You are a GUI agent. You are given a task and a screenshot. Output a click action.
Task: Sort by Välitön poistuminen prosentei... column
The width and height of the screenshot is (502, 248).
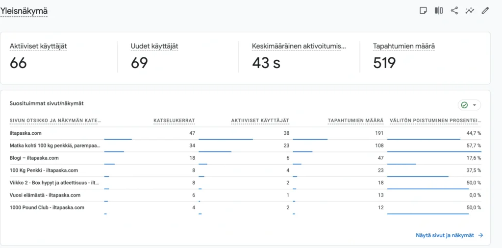pyautogui.click(x=435, y=121)
